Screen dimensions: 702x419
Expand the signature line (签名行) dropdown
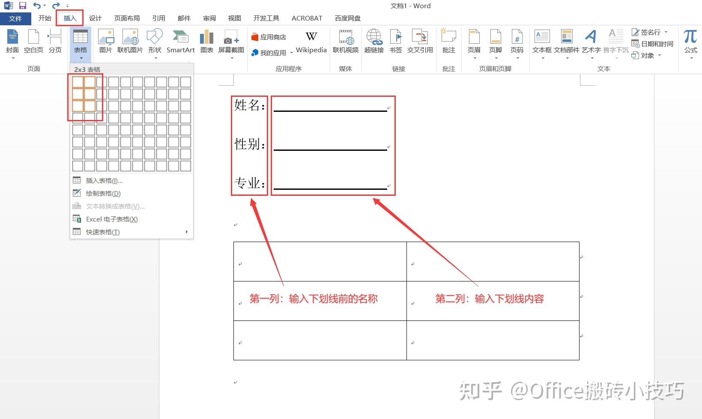point(666,32)
